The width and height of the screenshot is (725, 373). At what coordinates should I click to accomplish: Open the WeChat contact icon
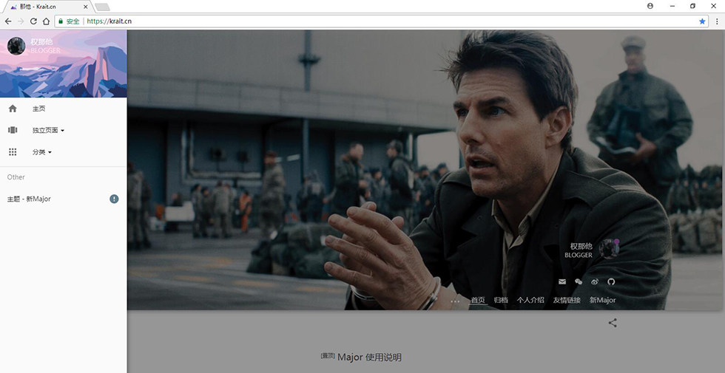[579, 282]
